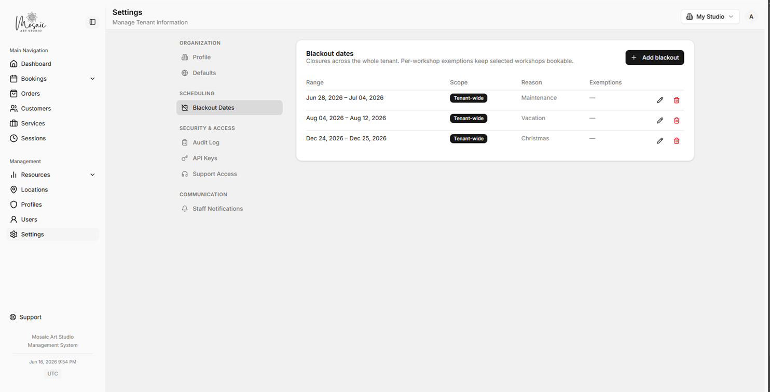Click the Tenant-wide badge for Maintenance
This screenshot has width=770, height=392.
pyautogui.click(x=469, y=98)
